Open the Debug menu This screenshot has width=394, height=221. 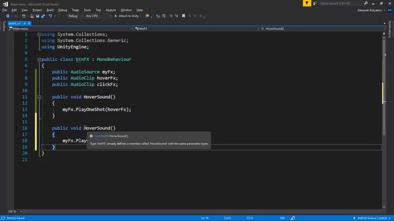tap(63, 10)
